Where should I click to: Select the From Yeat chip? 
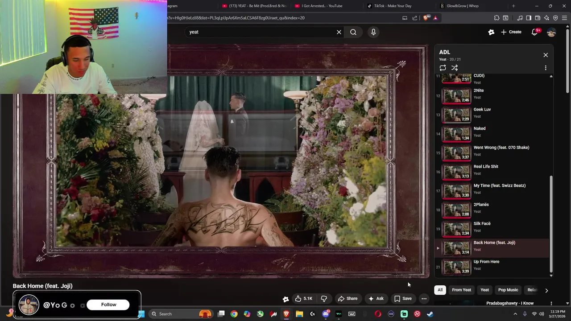(461, 290)
